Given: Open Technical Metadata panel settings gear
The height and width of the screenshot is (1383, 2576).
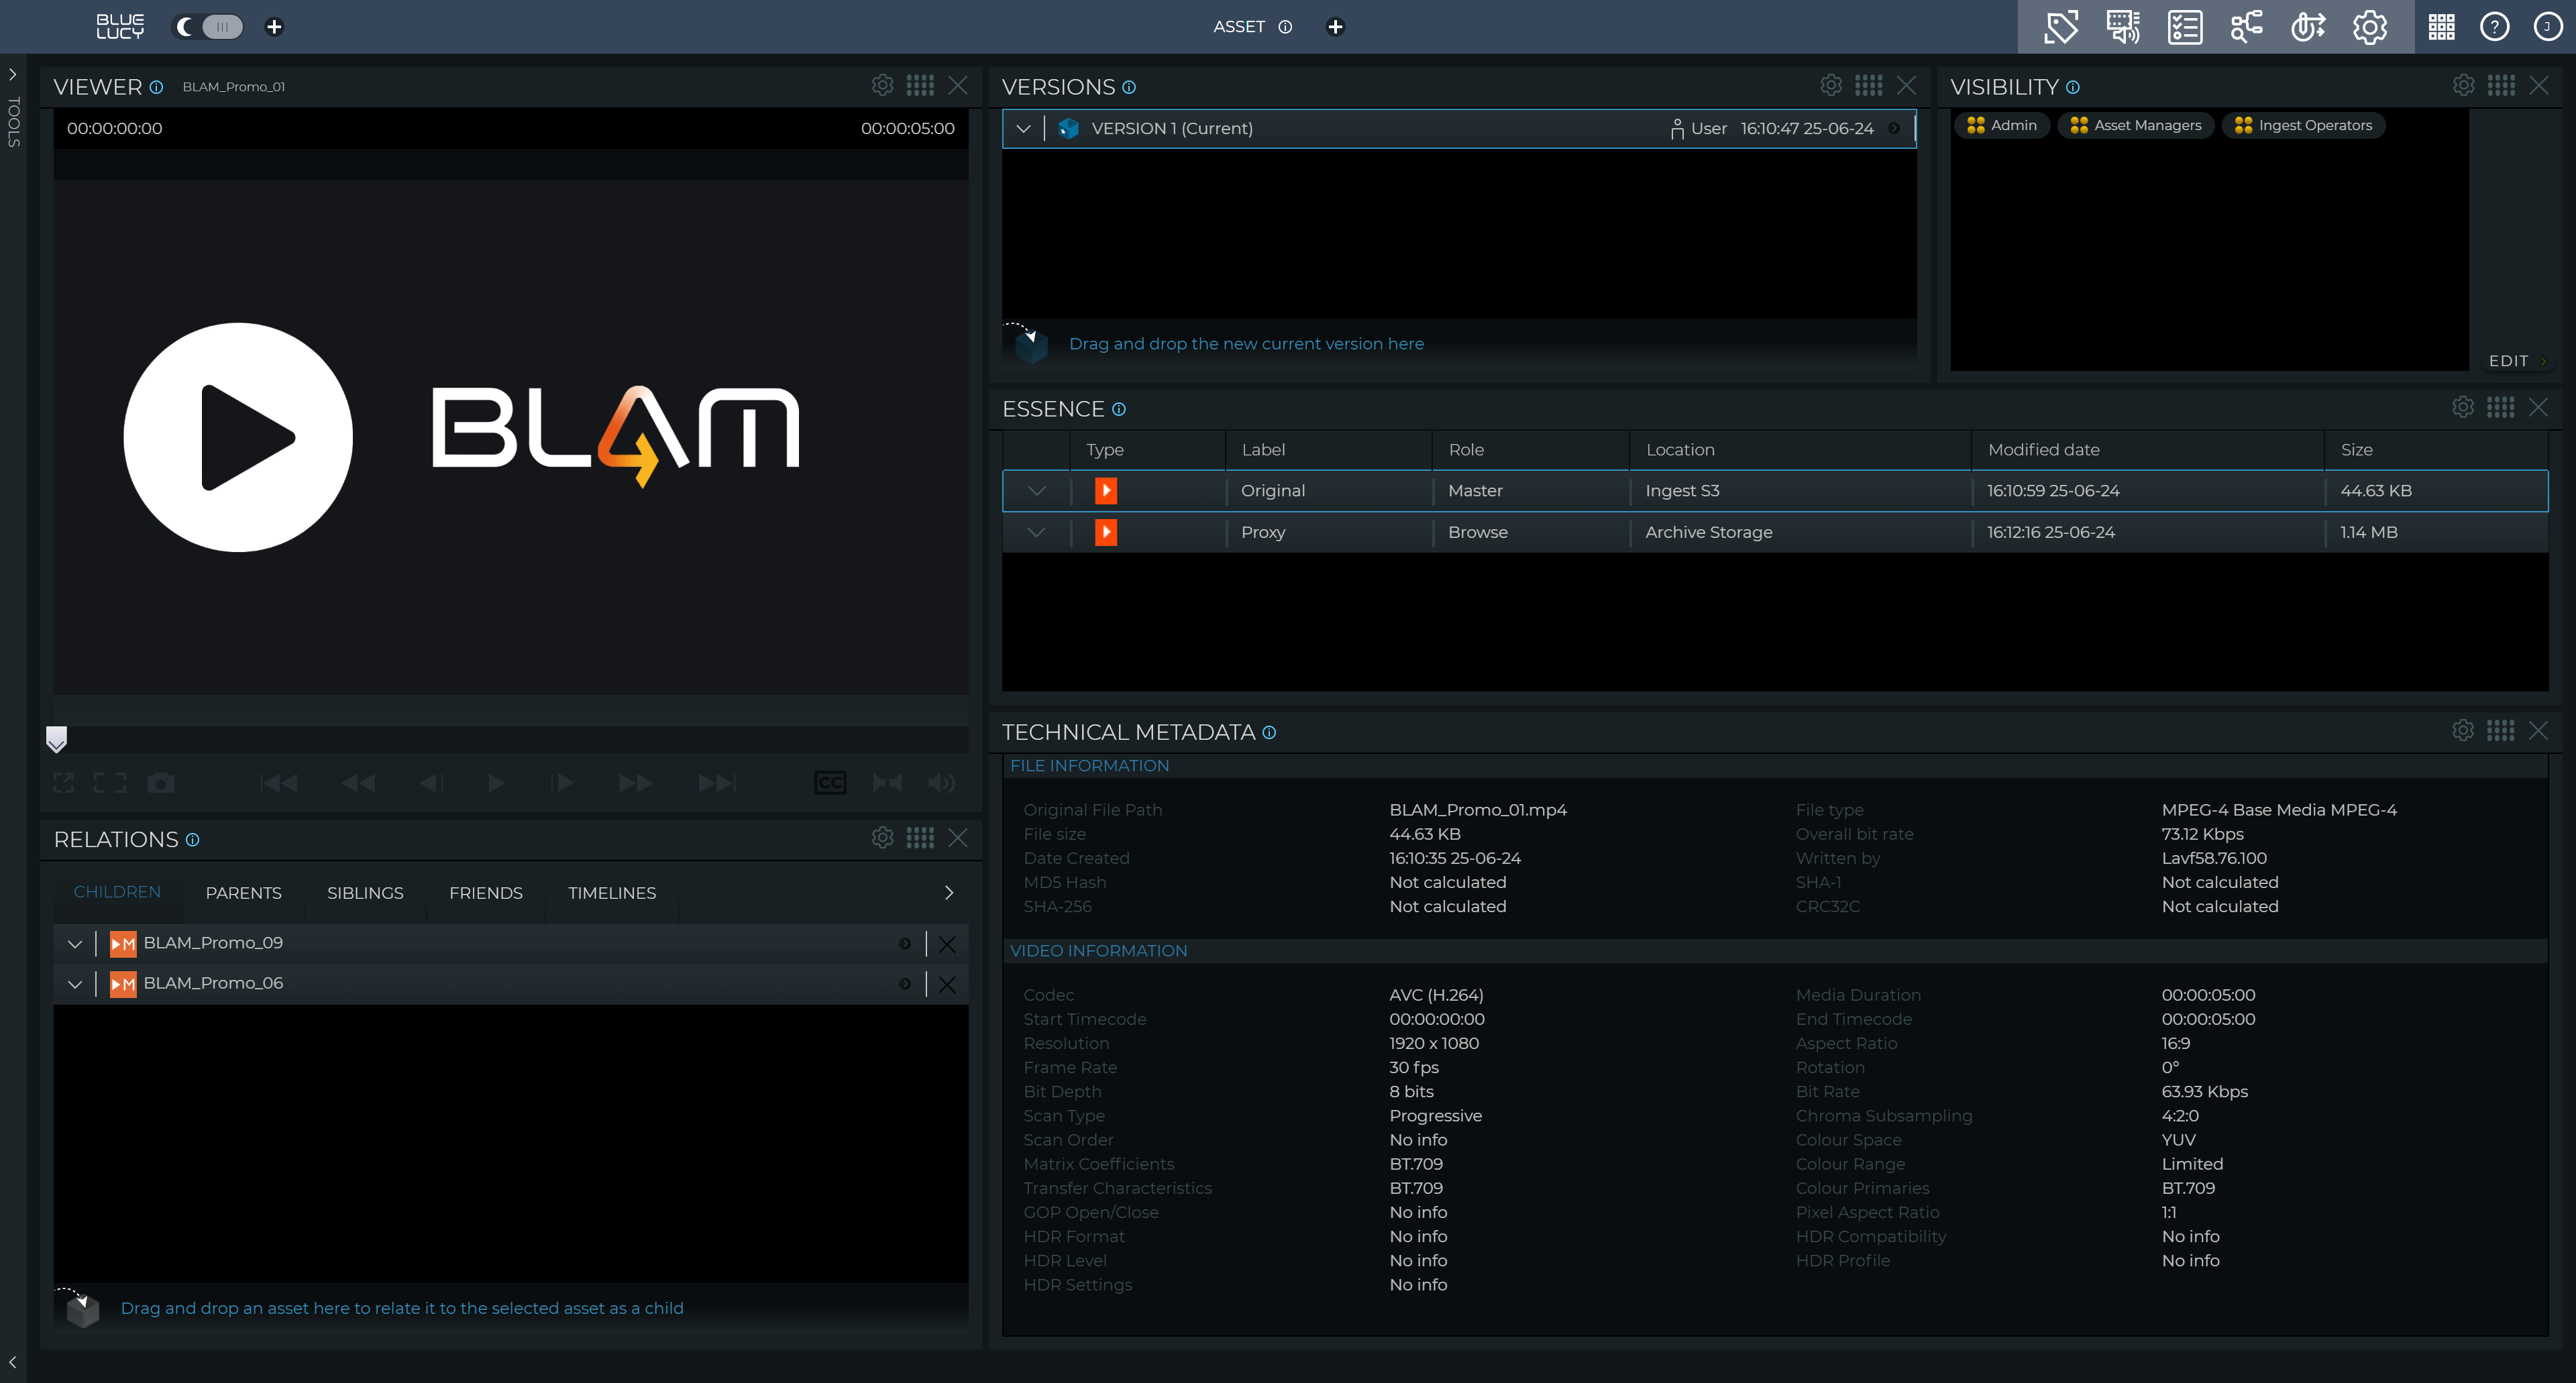Looking at the screenshot, I should click(x=2463, y=730).
